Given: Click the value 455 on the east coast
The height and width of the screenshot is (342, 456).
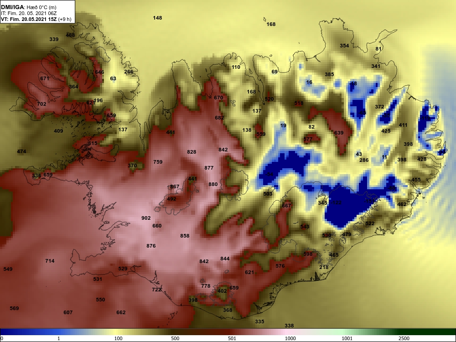Looking at the screenshot, I should [416, 180].
